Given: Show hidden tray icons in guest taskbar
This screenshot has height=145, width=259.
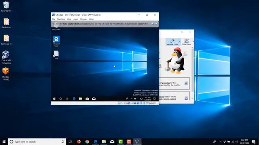Looking at the screenshot, I should pos(132,99).
